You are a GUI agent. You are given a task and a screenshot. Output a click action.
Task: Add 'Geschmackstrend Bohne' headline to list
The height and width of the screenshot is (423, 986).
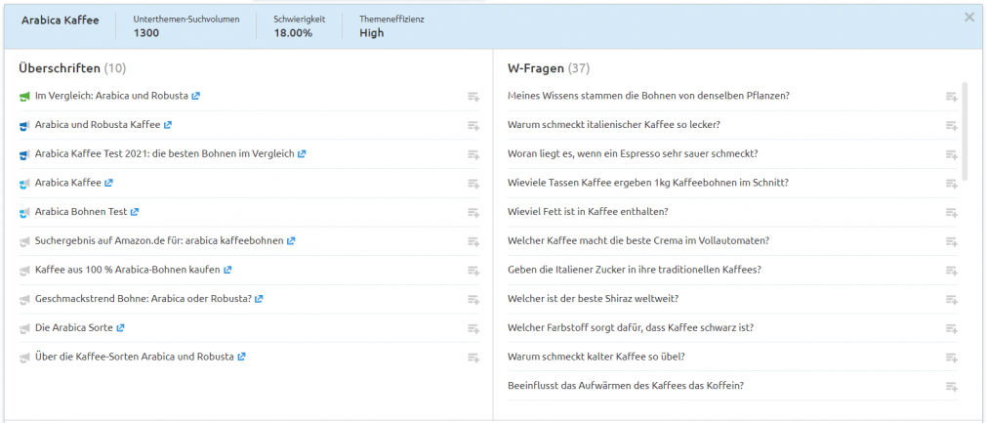tap(473, 299)
